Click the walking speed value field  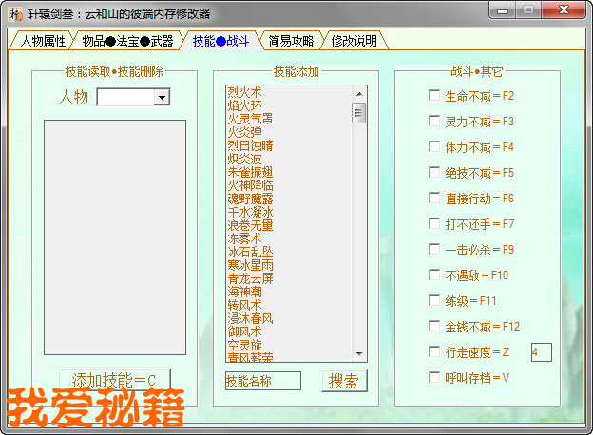tap(540, 352)
